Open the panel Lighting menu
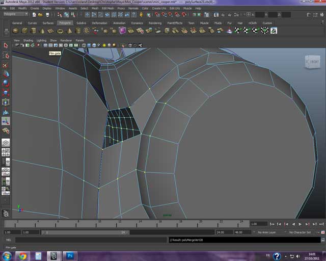The image size is (326, 261). click(41, 40)
